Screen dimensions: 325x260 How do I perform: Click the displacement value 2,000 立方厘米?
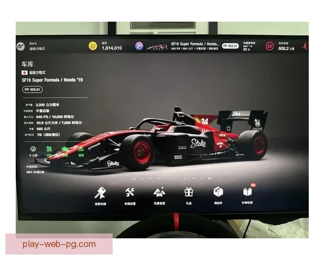pos(48,105)
